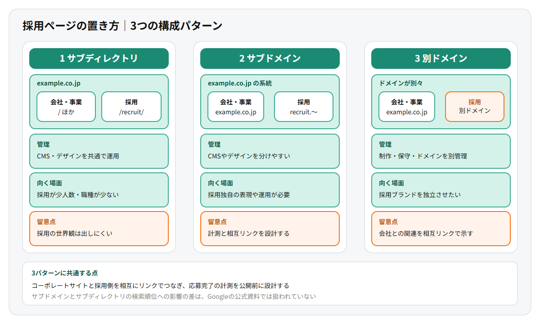Viewport: 540px width, 324px height.
Task: Click the text CMS・デザインを共通で運用
Action: click(78, 156)
